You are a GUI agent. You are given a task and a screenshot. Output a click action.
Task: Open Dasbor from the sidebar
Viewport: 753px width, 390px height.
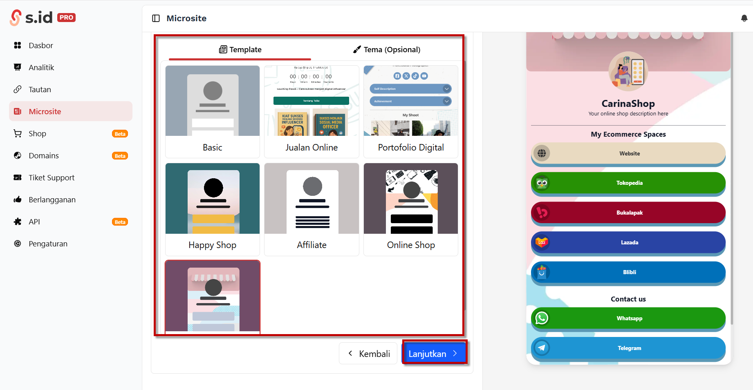pyautogui.click(x=41, y=45)
